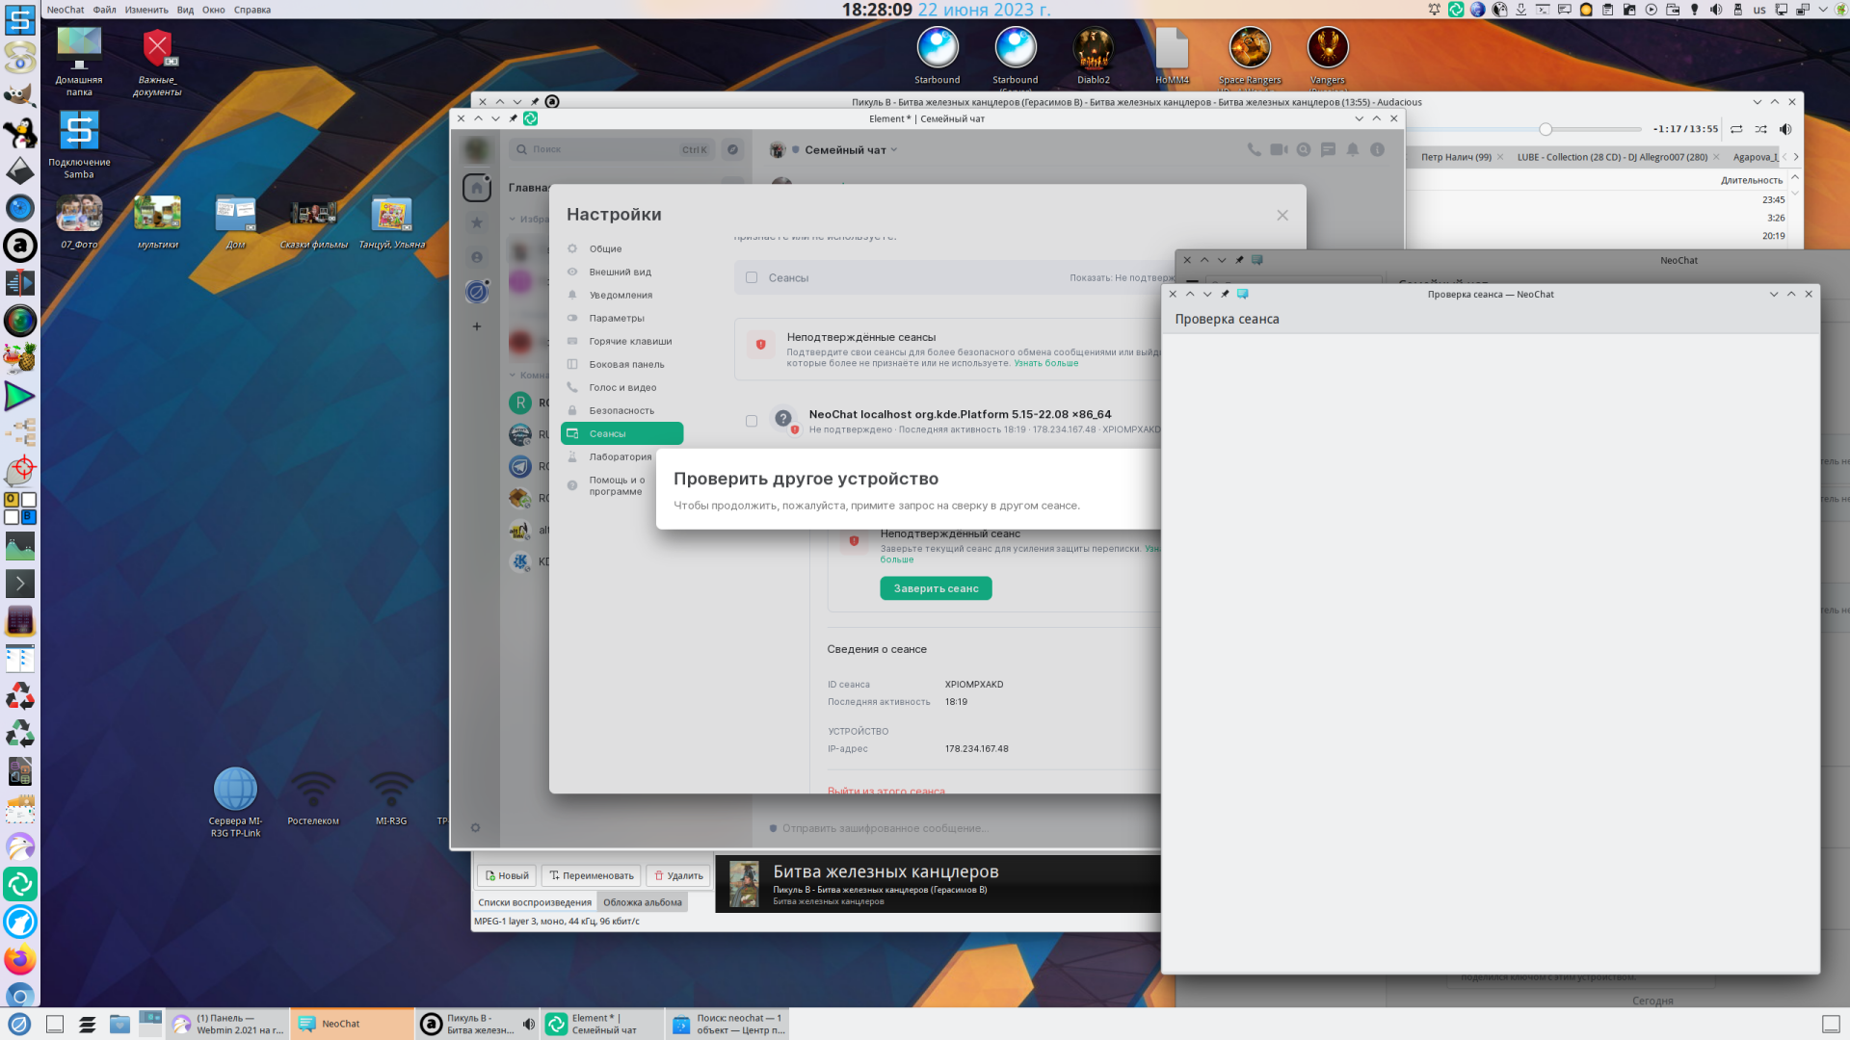Open the keyboard layout 'us' indicator
The image size is (1850, 1040).
point(1759,10)
